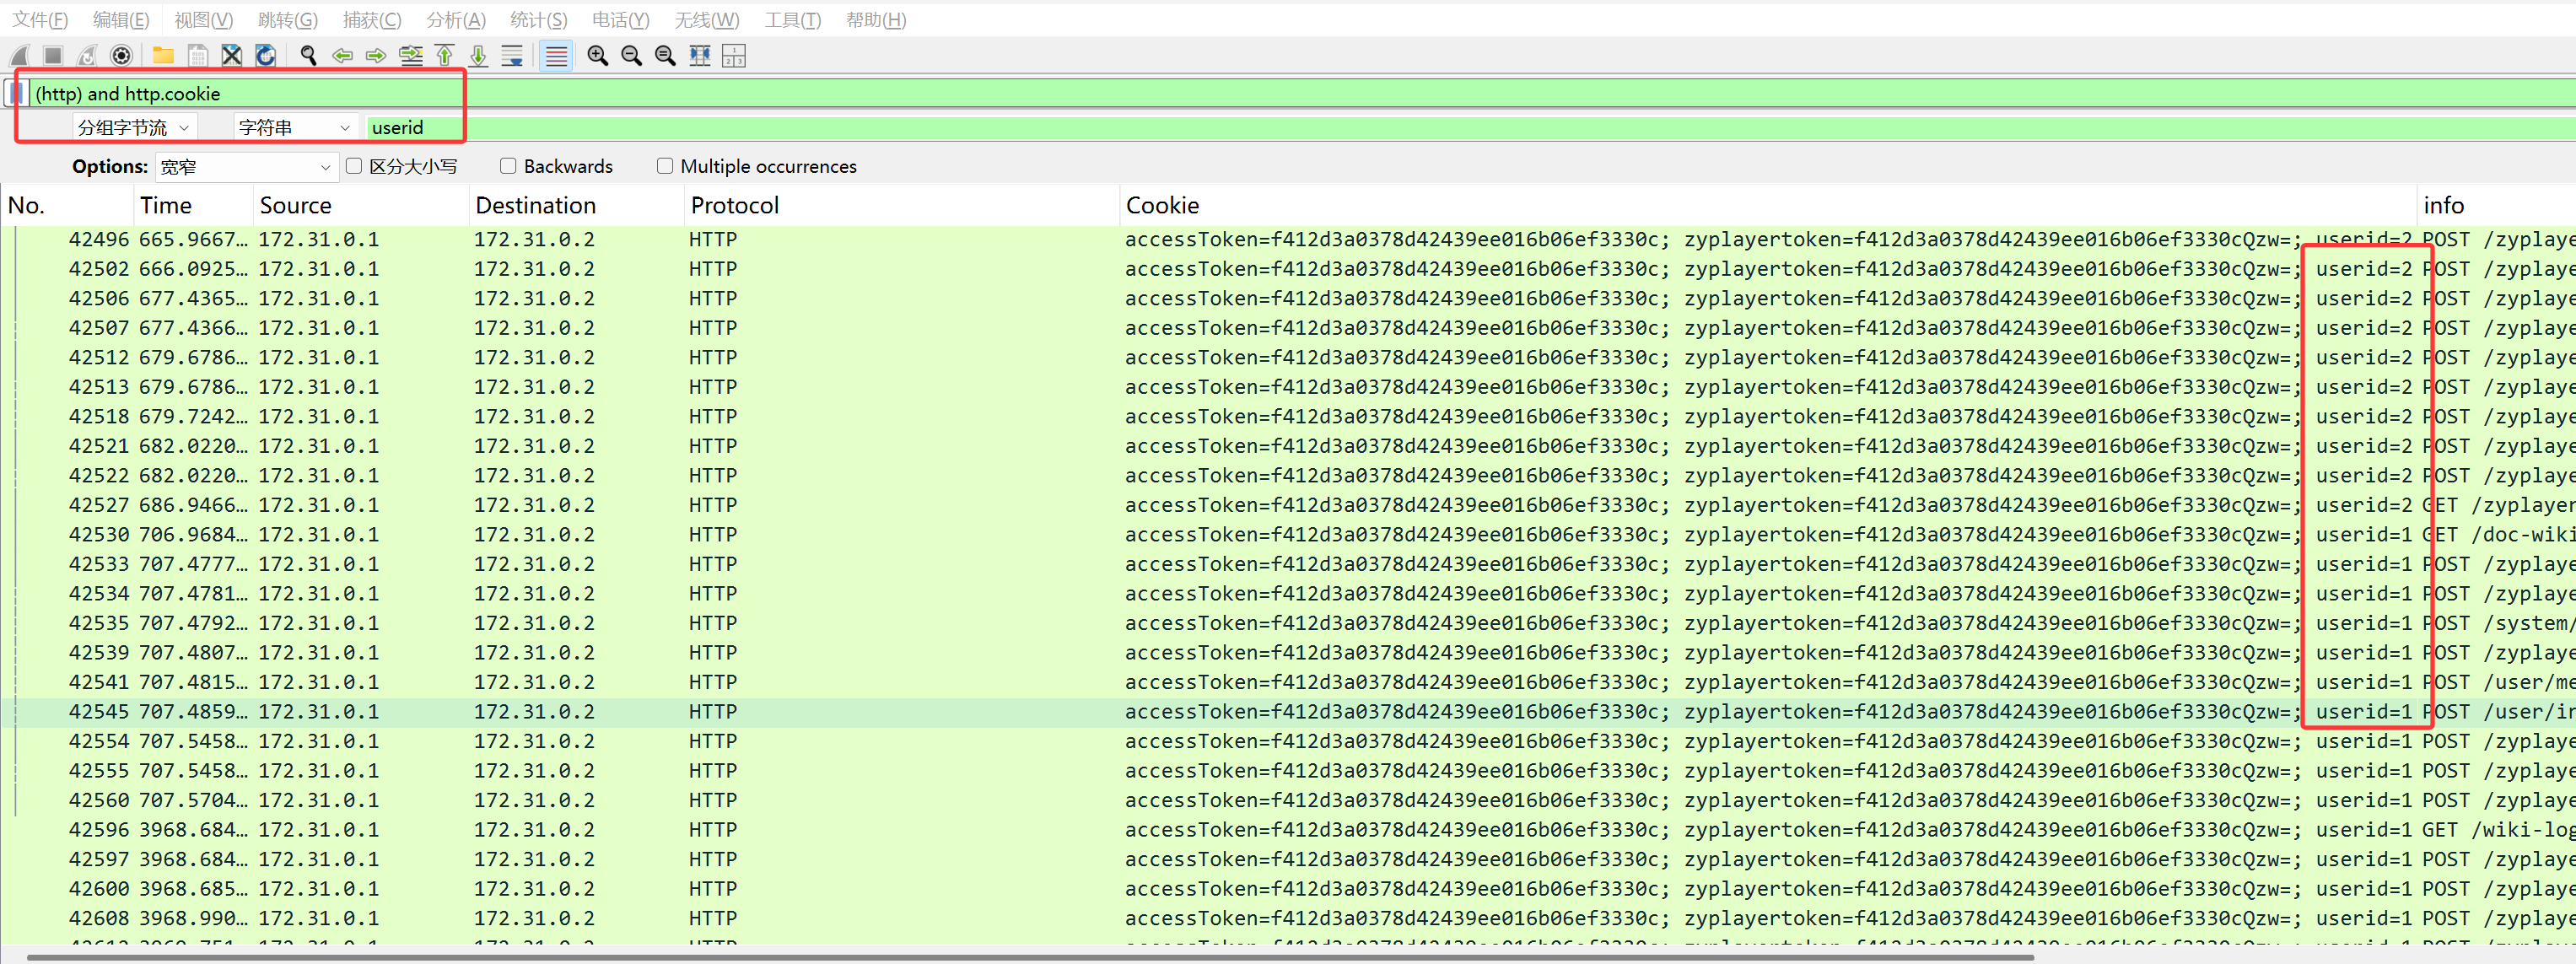This screenshot has height=964, width=2576.
Task: Check the Backwards search option
Action: pos(508,166)
